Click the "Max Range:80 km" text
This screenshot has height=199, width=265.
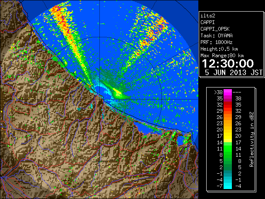pyautogui.click(x=222, y=56)
